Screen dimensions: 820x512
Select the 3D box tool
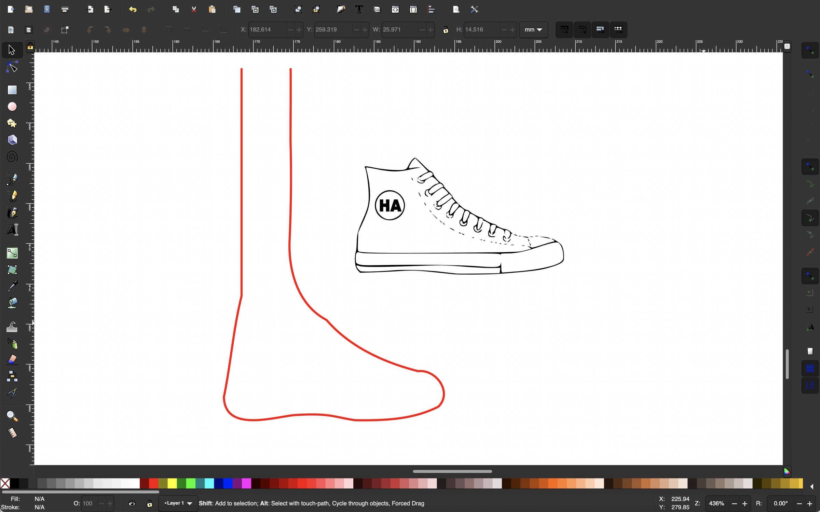[12, 140]
